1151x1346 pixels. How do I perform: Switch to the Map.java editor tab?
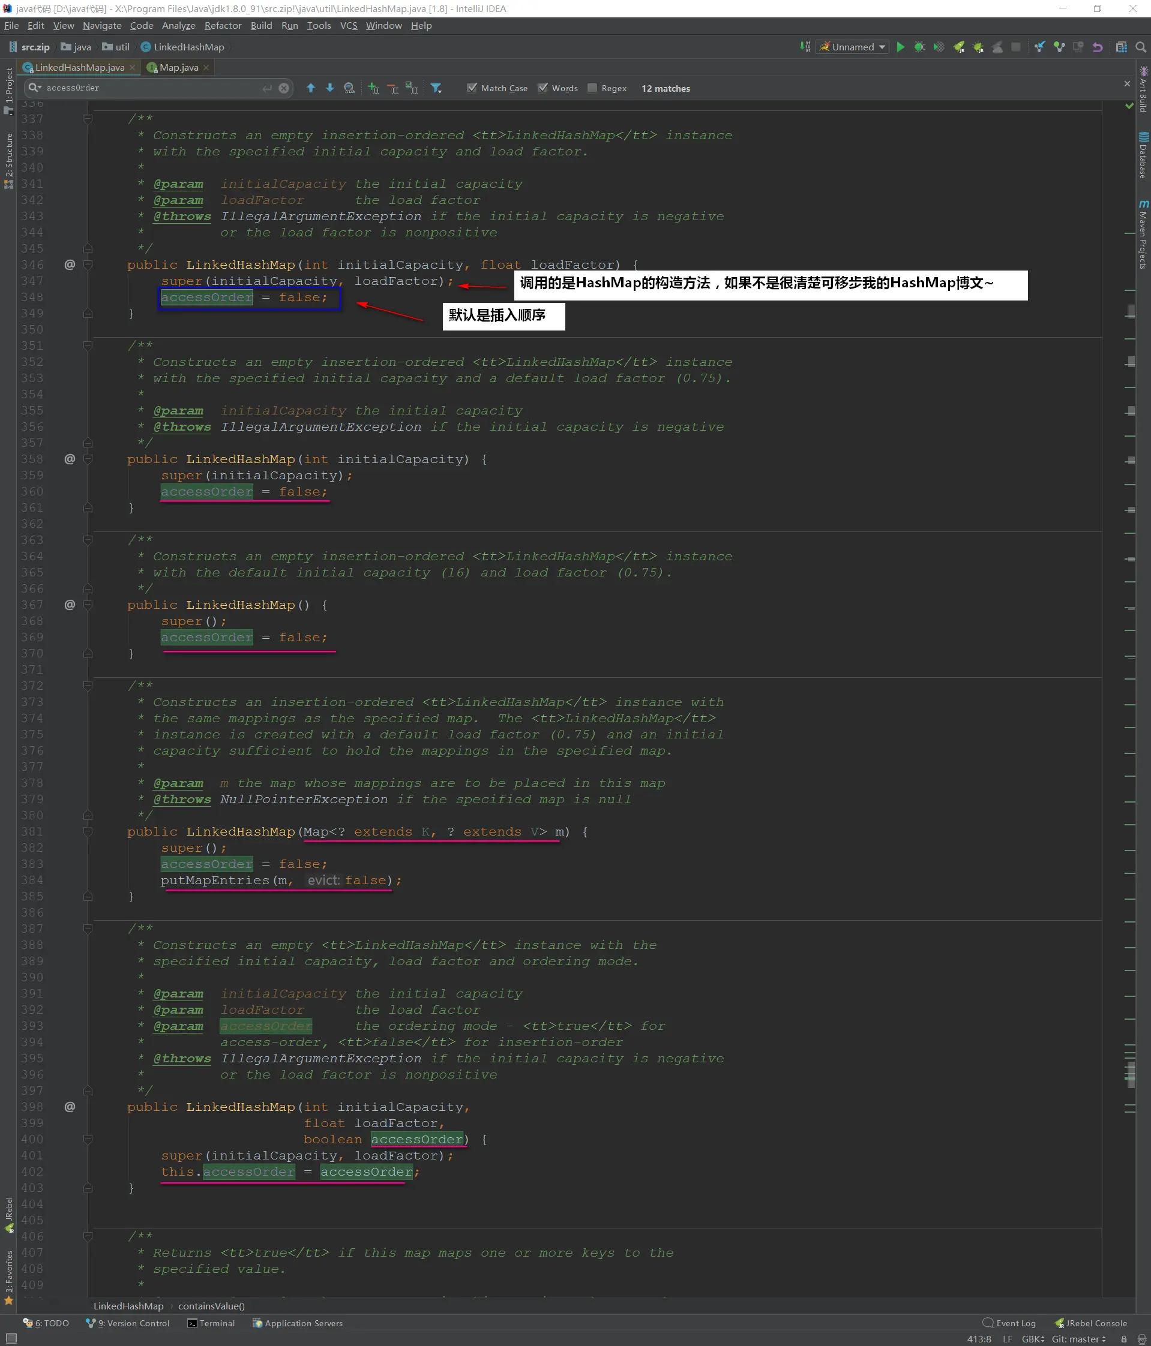[x=179, y=68]
